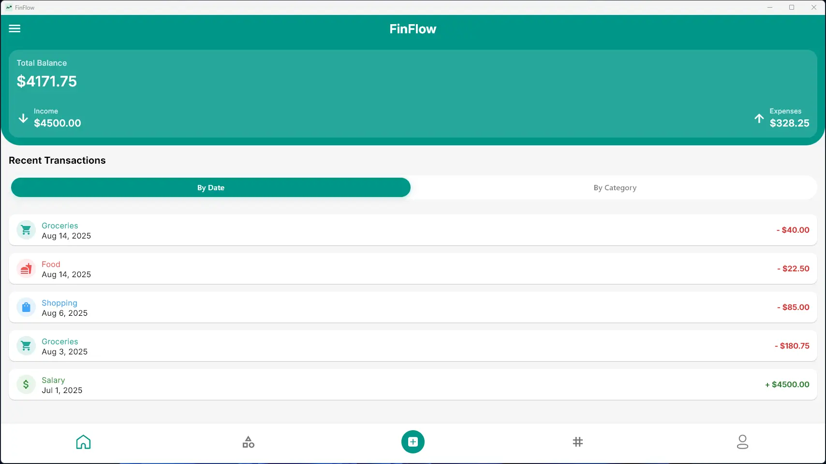Click the Expenses $328.25 amount
826x464 pixels.
point(789,123)
